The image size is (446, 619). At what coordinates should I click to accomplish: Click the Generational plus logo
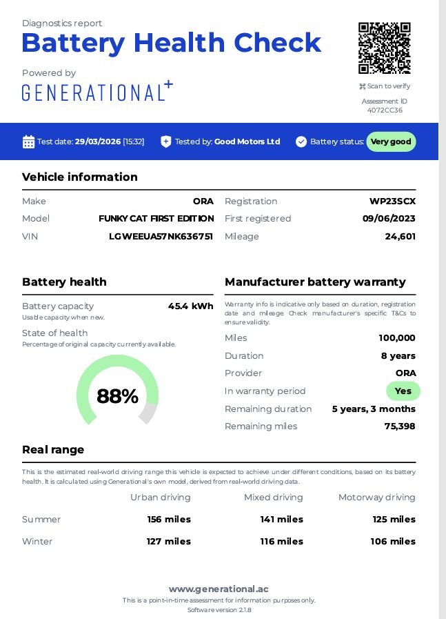click(97, 92)
